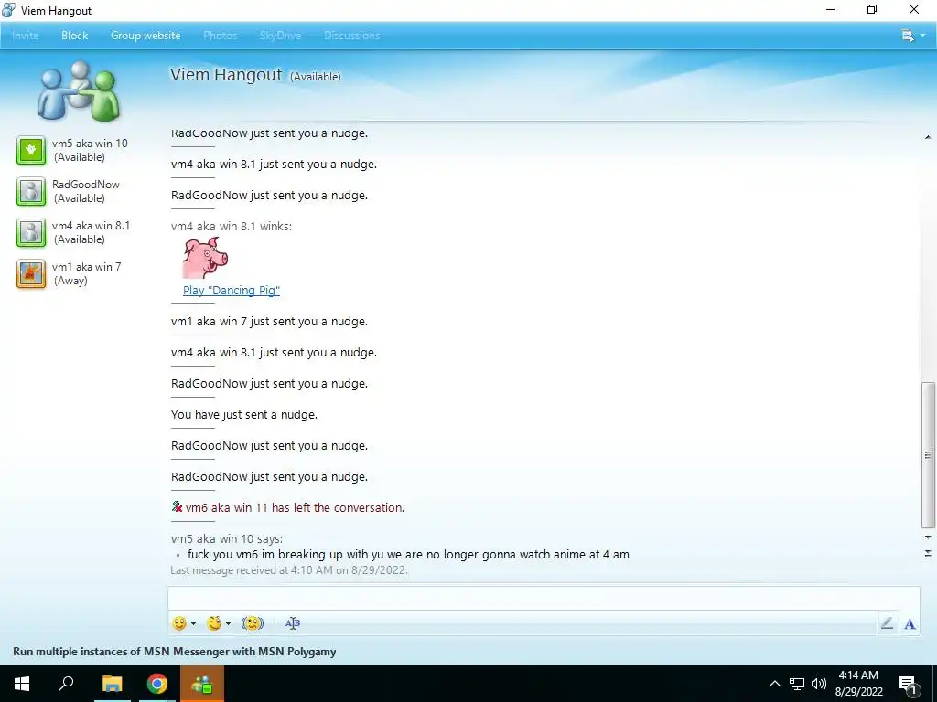The height and width of the screenshot is (702, 937).
Task: Select vm1 aka win 7 contact avatar
Action: click(31, 273)
